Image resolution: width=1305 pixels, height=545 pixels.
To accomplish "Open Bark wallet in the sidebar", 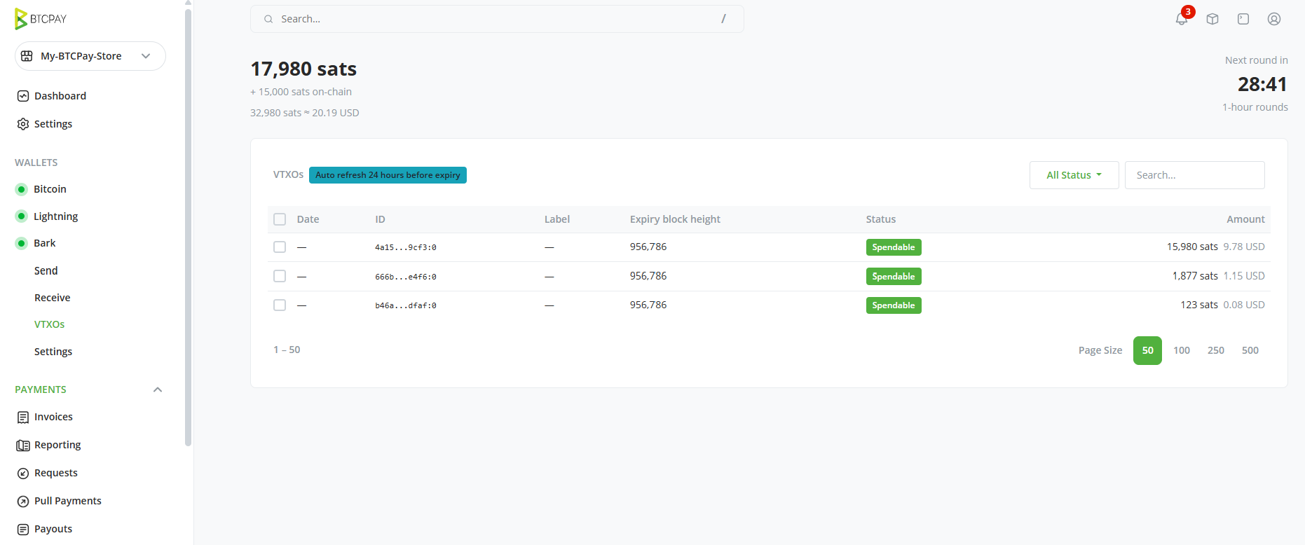I will point(44,243).
